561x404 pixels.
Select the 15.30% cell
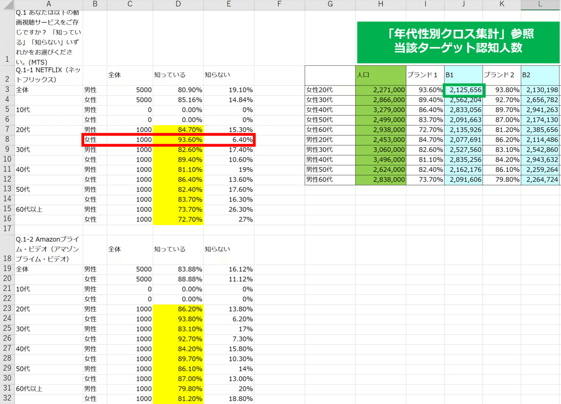229,130
